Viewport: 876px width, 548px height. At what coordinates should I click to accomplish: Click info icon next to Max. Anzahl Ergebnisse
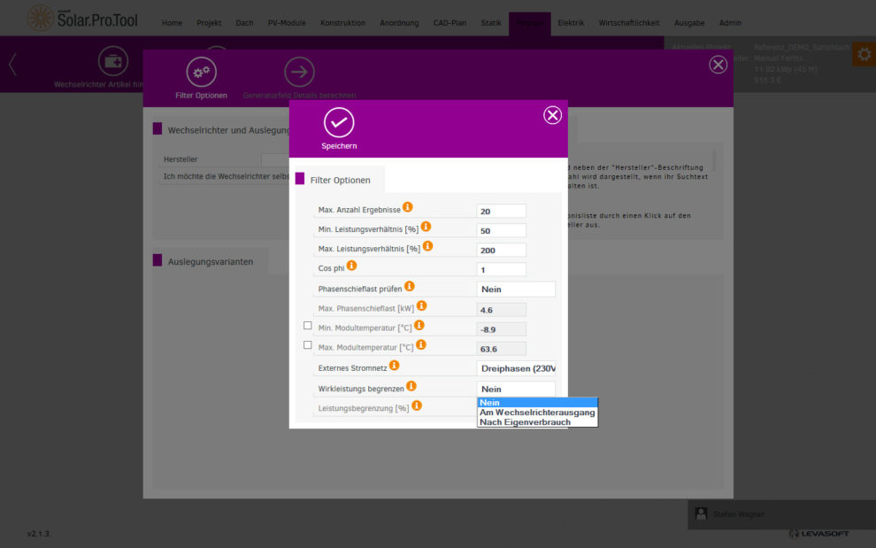408,207
